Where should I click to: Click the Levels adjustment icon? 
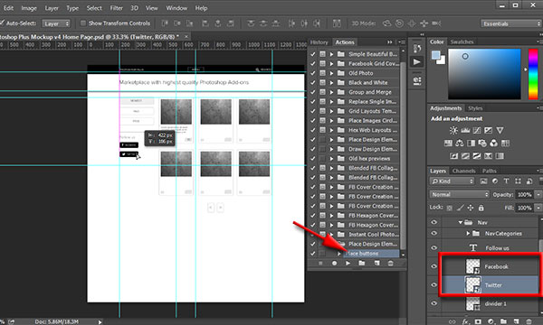pos(465,130)
